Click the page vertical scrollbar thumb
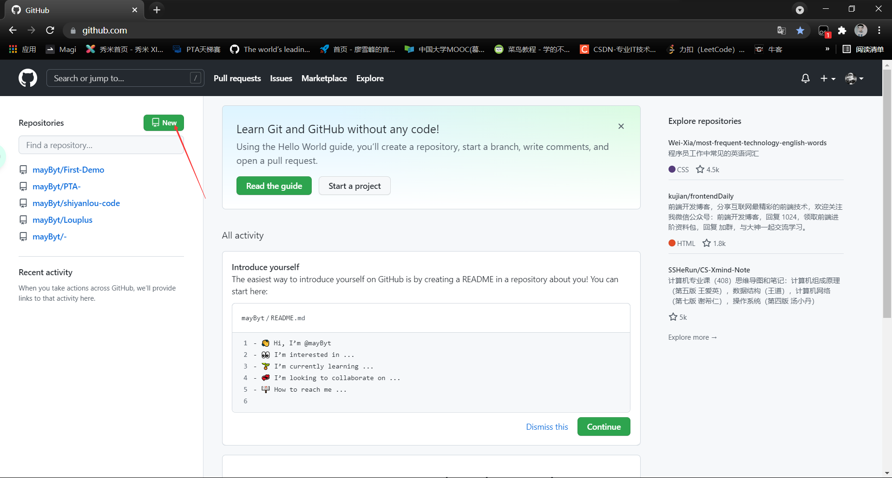Screen dimensions: 892x478 [x=887, y=194]
